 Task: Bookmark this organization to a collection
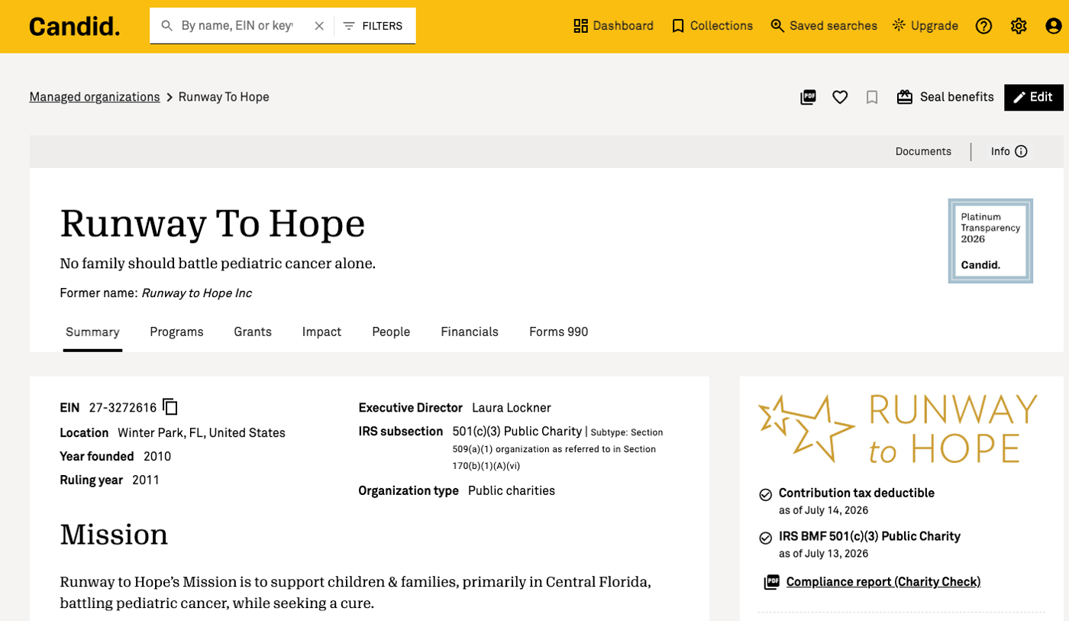click(x=872, y=97)
